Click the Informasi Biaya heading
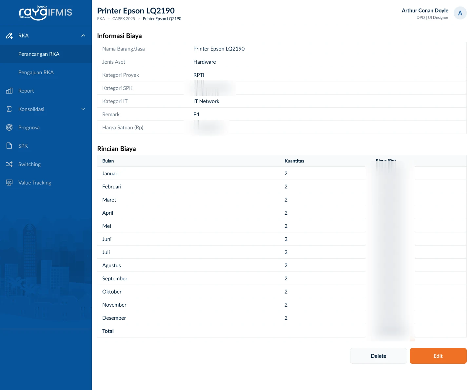 [119, 36]
